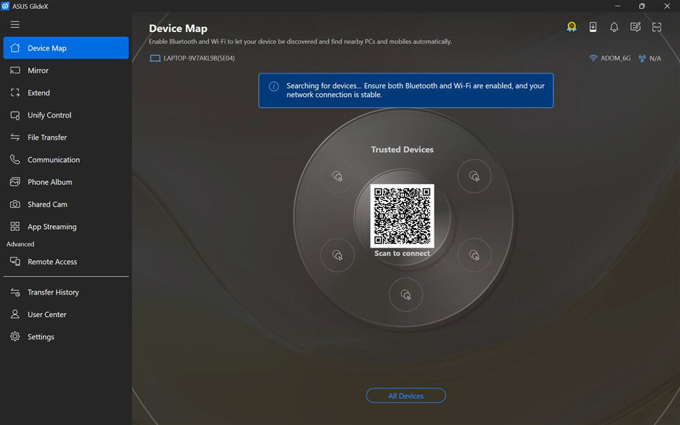The width and height of the screenshot is (680, 425).
Task: Open App Streaming grid icon
Action: [15, 226]
